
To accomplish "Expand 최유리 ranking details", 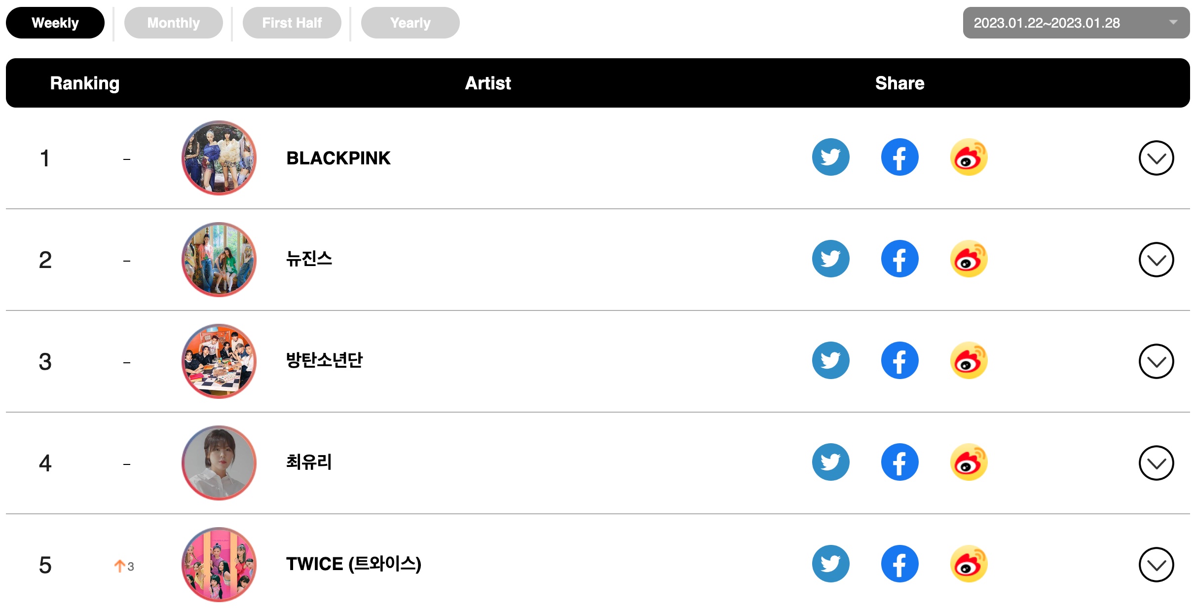I will pyautogui.click(x=1156, y=463).
